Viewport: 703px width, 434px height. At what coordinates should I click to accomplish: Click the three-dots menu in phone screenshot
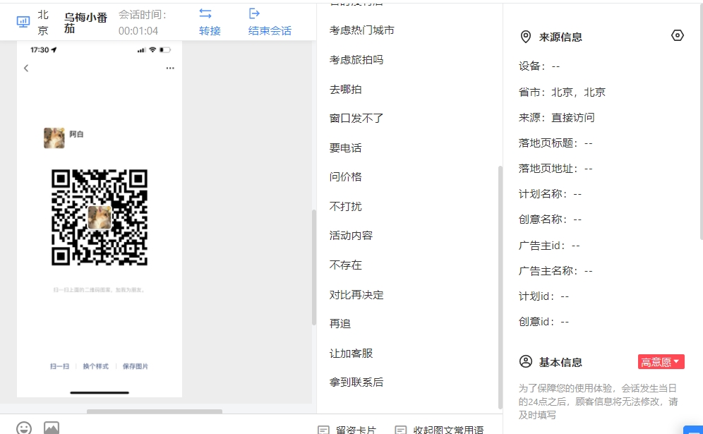tap(170, 68)
